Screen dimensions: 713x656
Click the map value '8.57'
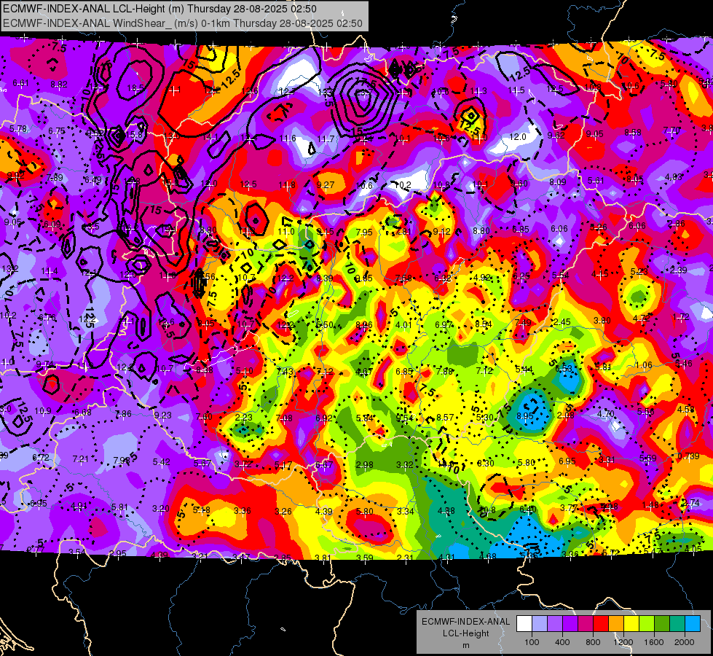click(445, 417)
